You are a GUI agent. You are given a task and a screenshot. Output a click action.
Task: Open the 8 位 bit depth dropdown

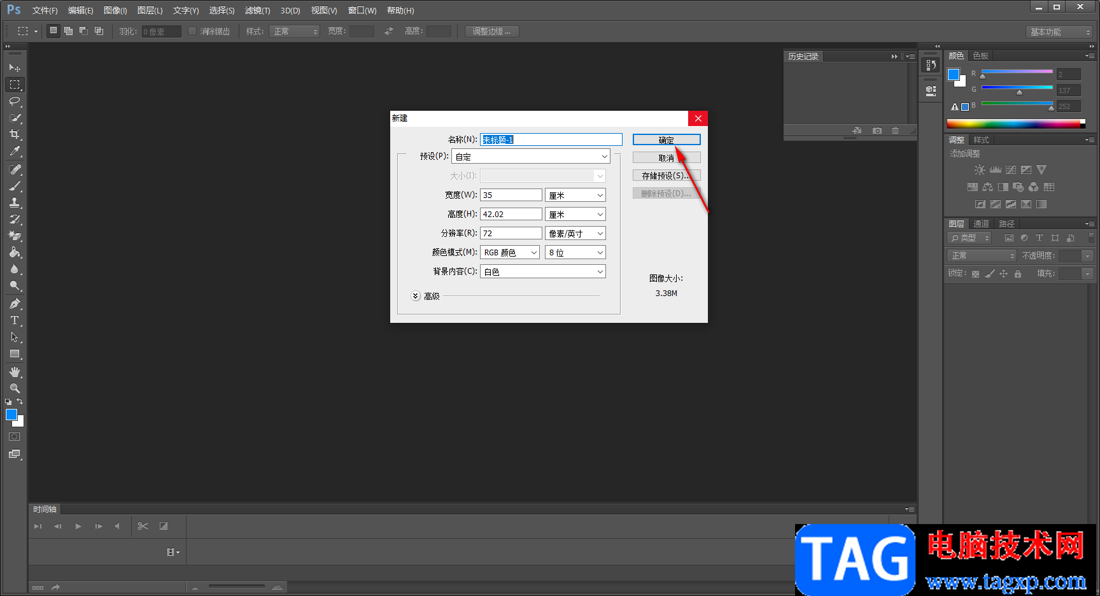[x=575, y=252]
